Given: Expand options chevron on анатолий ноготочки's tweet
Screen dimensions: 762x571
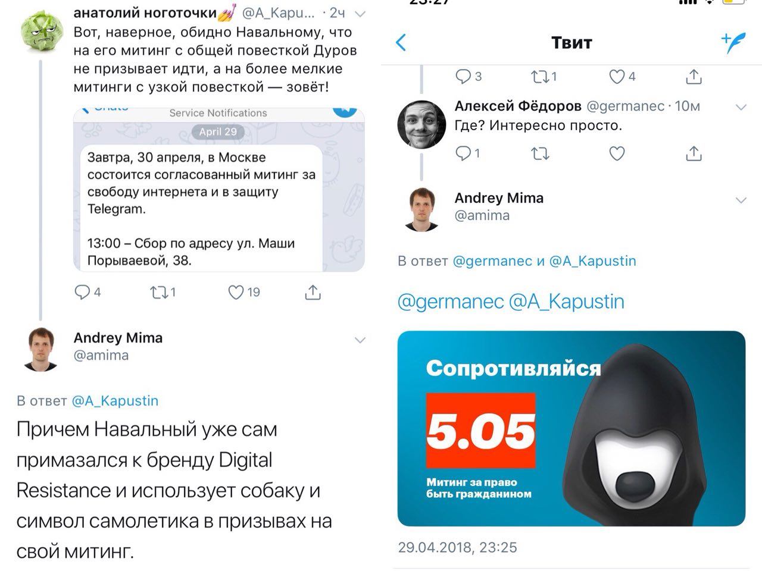Looking at the screenshot, I should coord(360,13).
